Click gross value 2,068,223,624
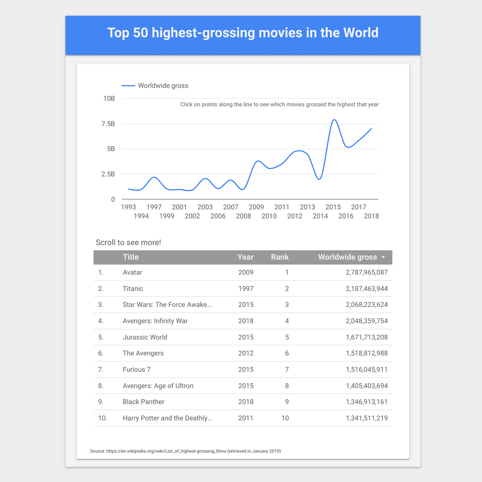 [x=367, y=305]
